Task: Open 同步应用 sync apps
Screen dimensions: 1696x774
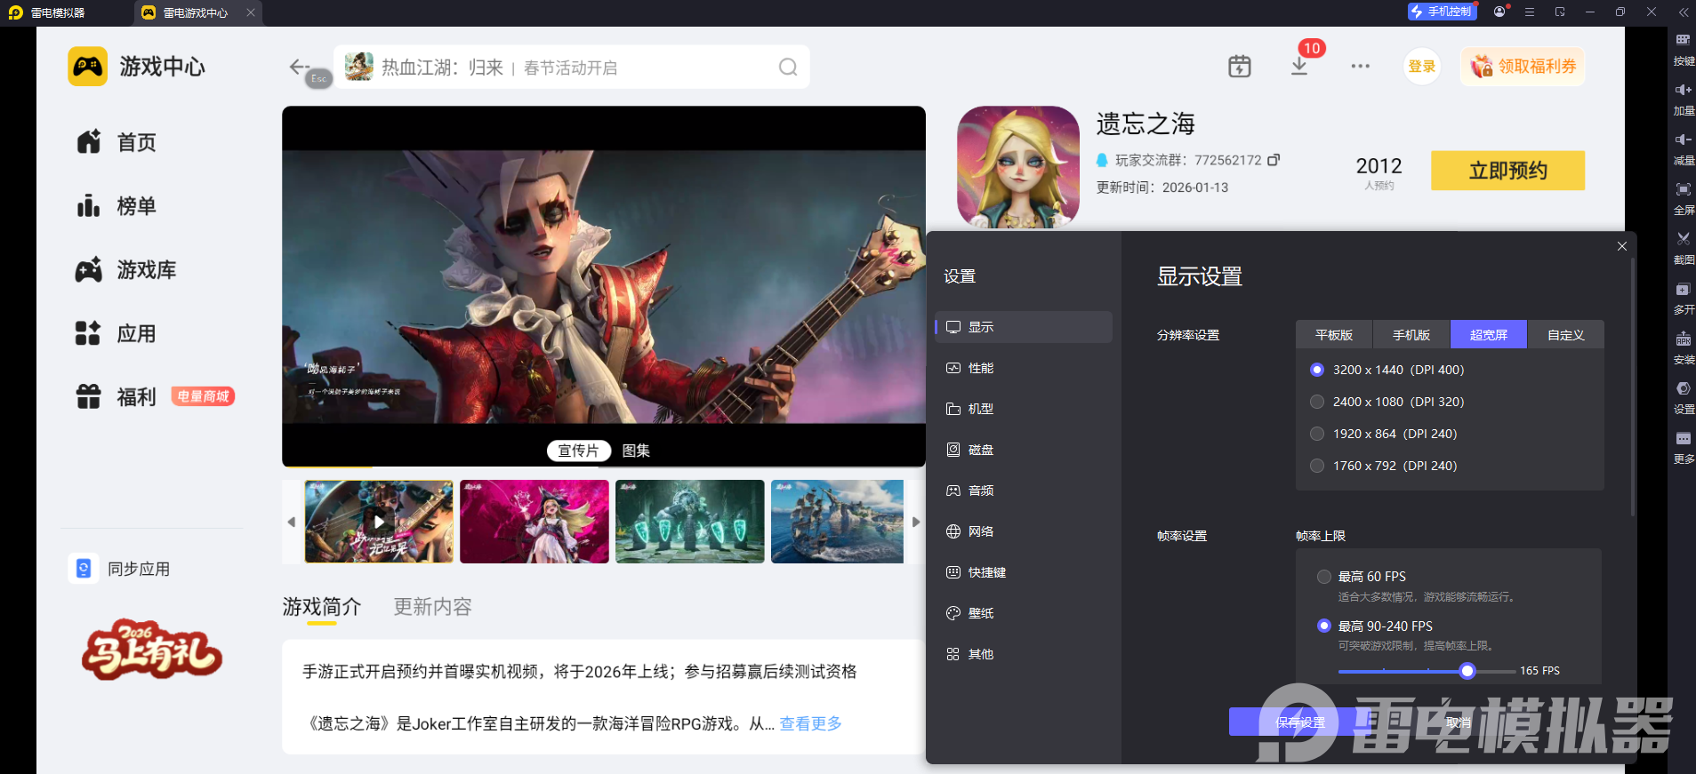Action: pos(119,569)
